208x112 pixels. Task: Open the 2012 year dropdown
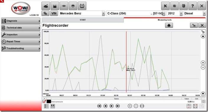pos(181,13)
